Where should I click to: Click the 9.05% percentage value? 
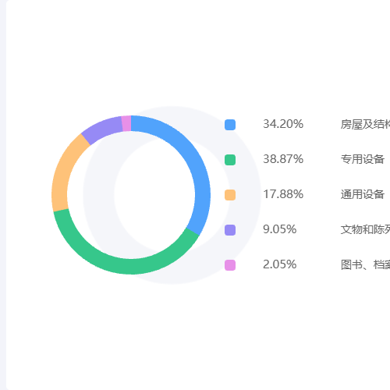(x=280, y=229)
